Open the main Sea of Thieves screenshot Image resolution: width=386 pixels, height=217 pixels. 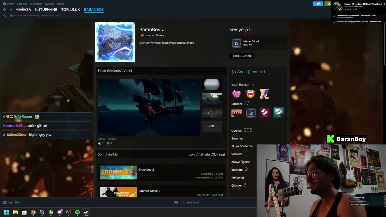coord(149,107)
